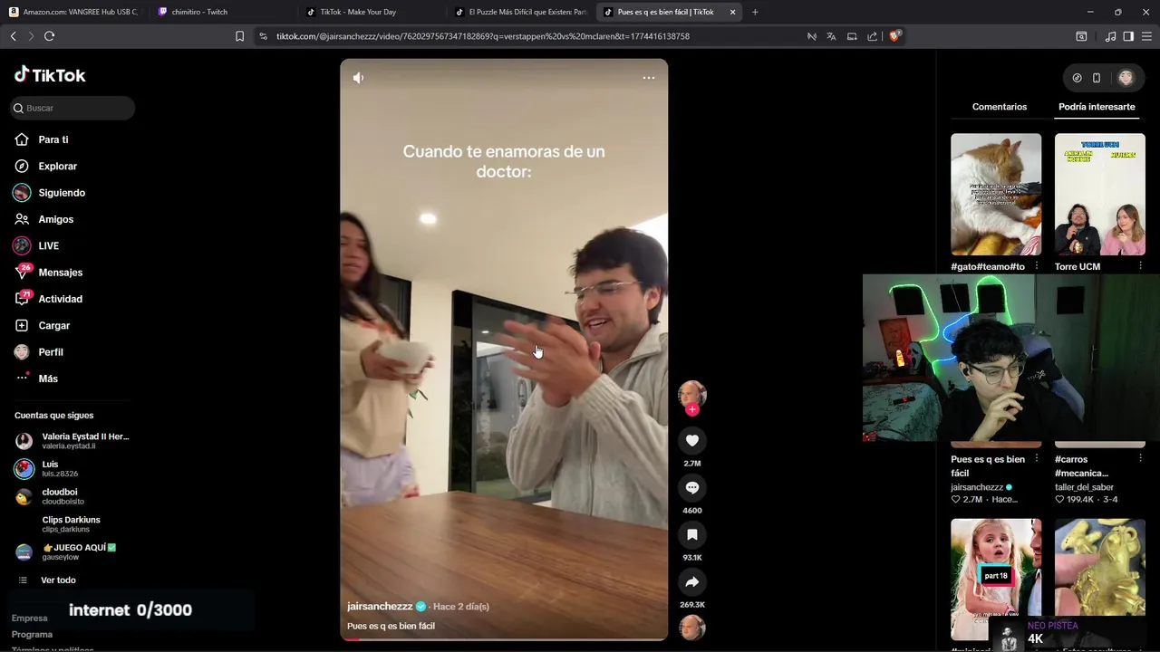This screenshot has height=652, width=1160.
Task: Open the LIVE section
Action: (36, 245)
